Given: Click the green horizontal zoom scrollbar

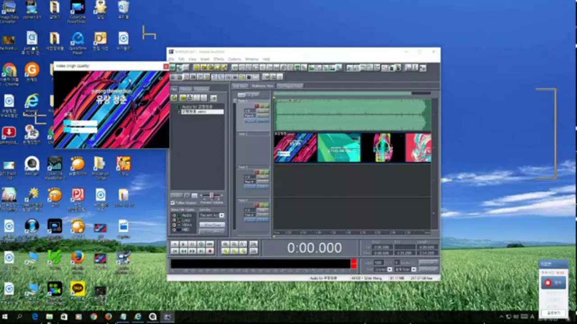Looking at the screenshot, I should 343,94.
